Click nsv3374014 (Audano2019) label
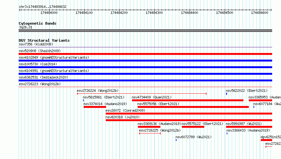 pos(105,104)
